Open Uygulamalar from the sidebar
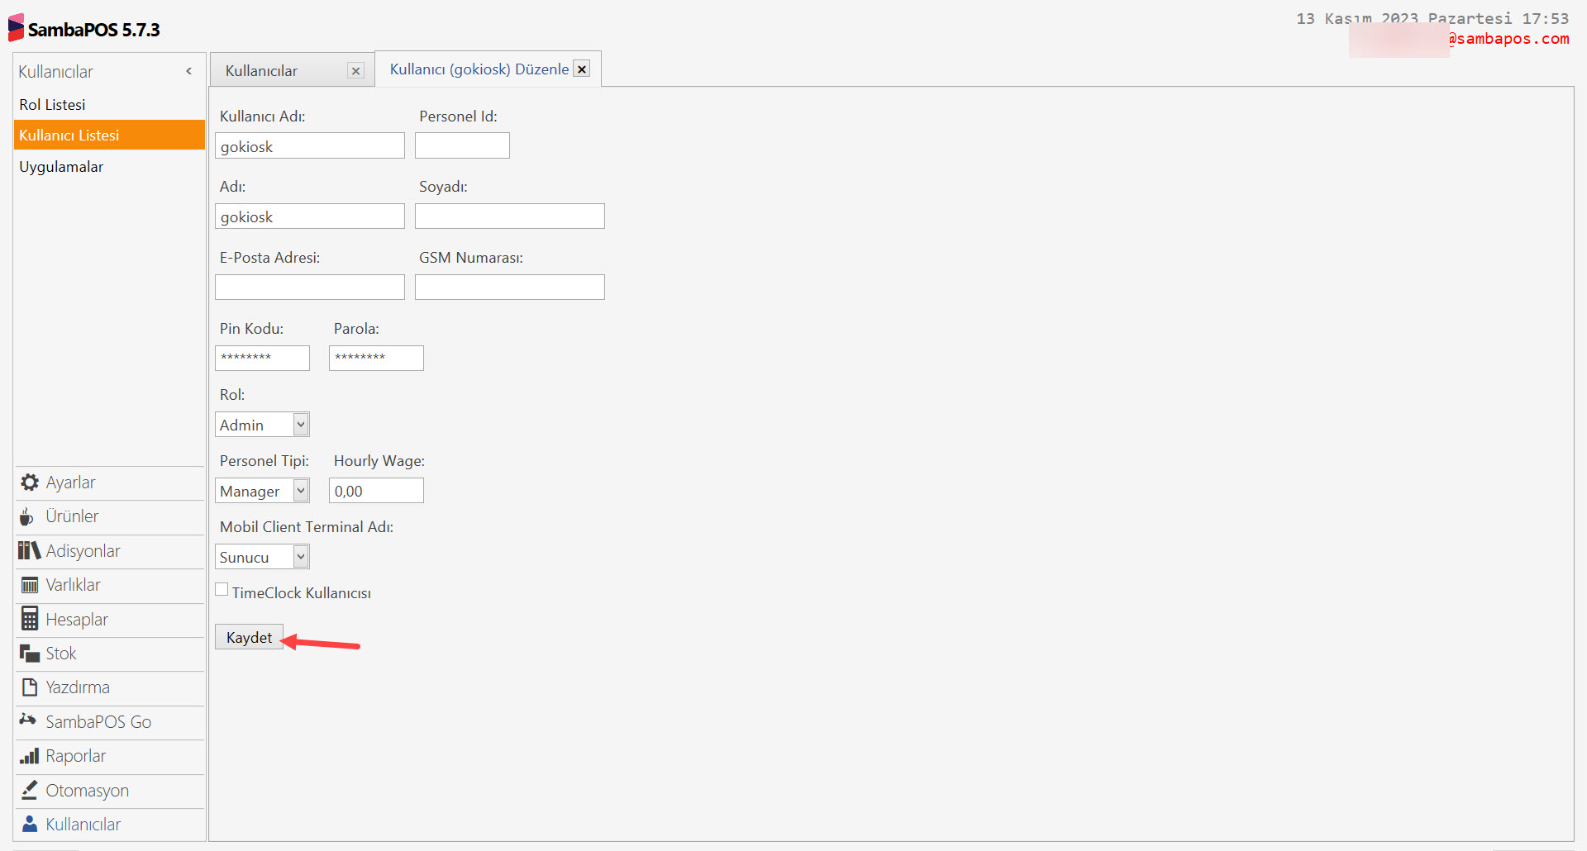 (61, 166)
